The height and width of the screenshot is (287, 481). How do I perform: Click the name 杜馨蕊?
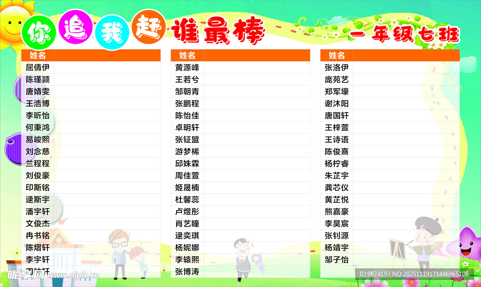[x=187, y=199]
